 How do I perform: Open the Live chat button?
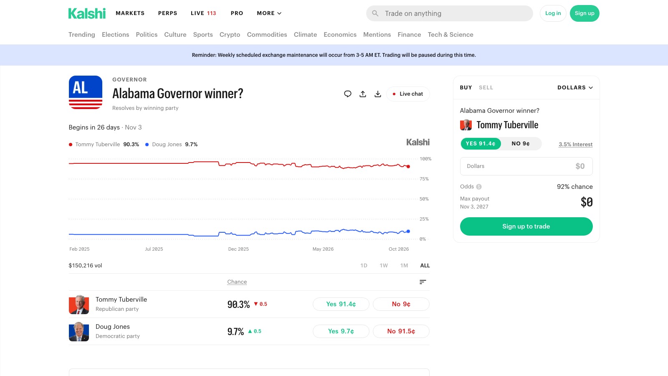pyautogui.click(x=408, y=94)
